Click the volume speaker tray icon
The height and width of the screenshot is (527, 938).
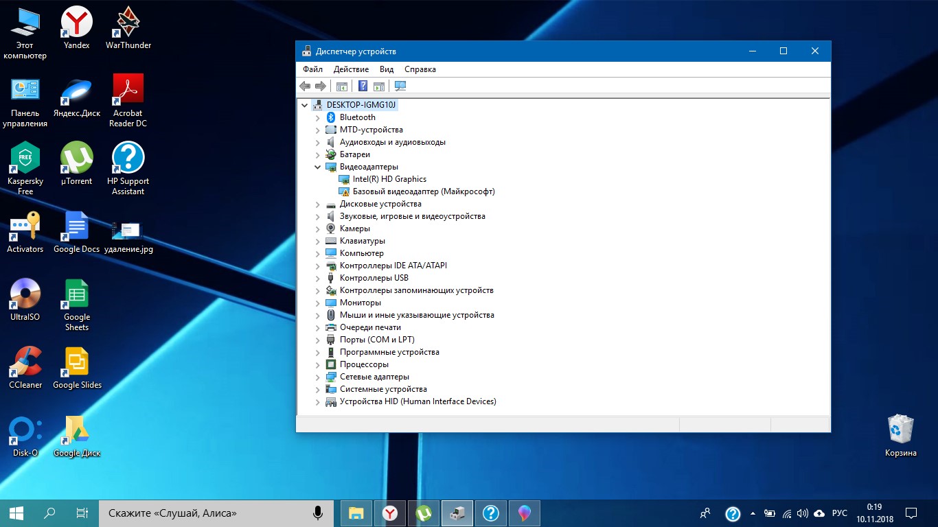click(x=802, y=513)
